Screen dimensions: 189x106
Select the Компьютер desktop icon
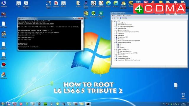click(4, 4)
